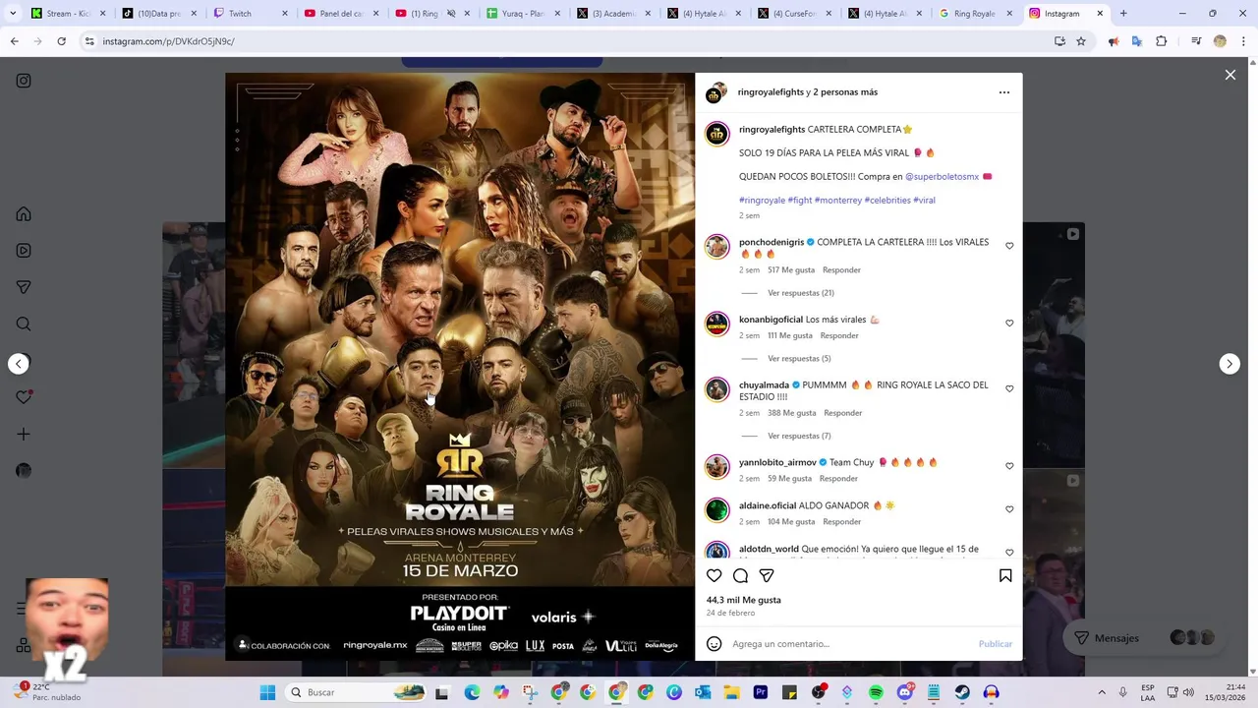Open the Reels icon in Instagram sidebar

tap(24, 251)
